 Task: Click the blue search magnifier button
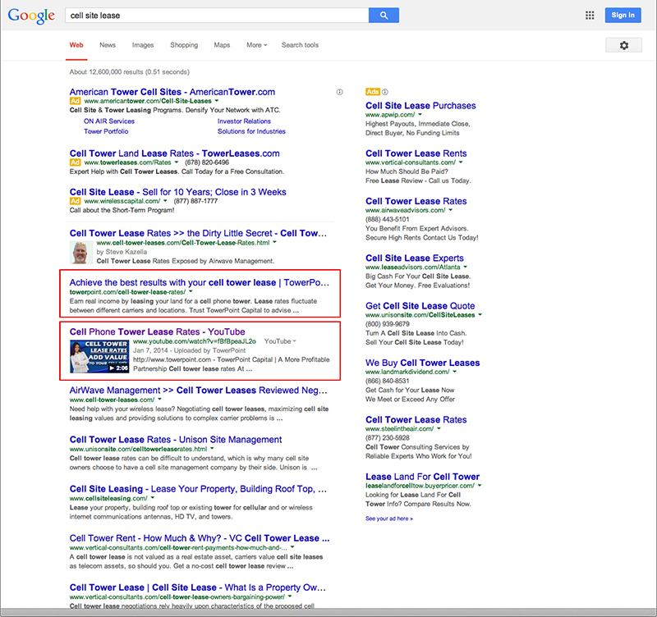(x=384, y=16)
